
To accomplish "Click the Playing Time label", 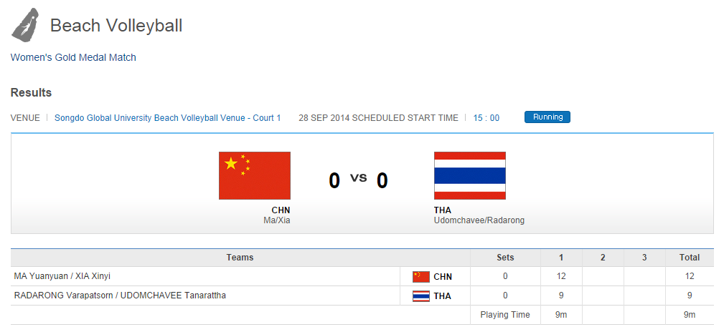I will point(505,315).
